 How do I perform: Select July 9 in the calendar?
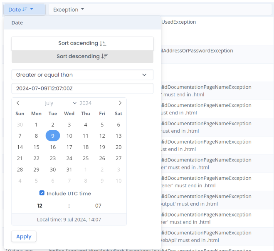point(53,136)
